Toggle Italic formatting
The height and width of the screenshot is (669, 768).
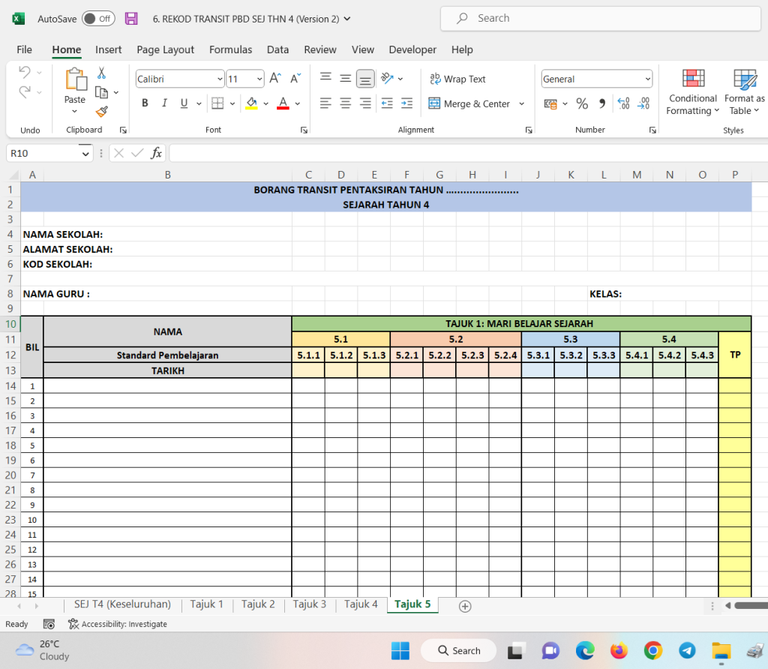pos(164,103)
